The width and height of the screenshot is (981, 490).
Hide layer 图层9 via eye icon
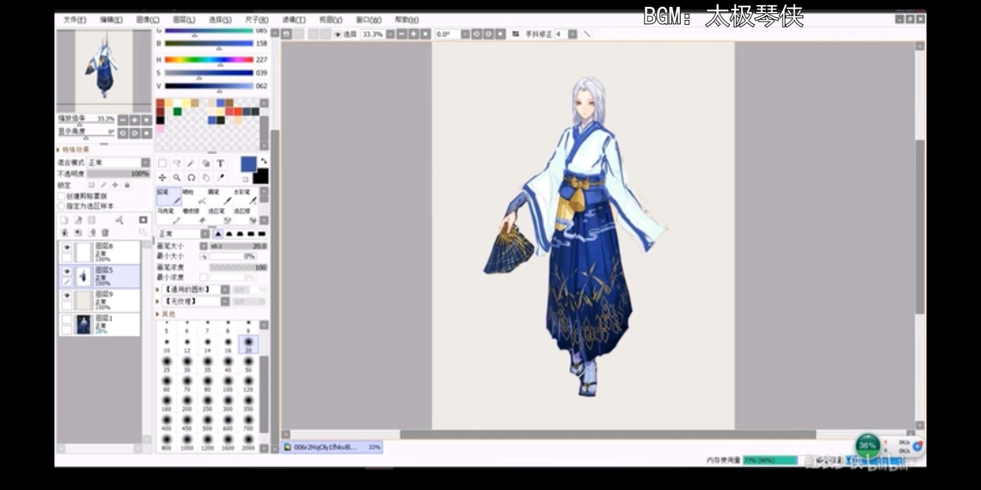tap(67, 295)
